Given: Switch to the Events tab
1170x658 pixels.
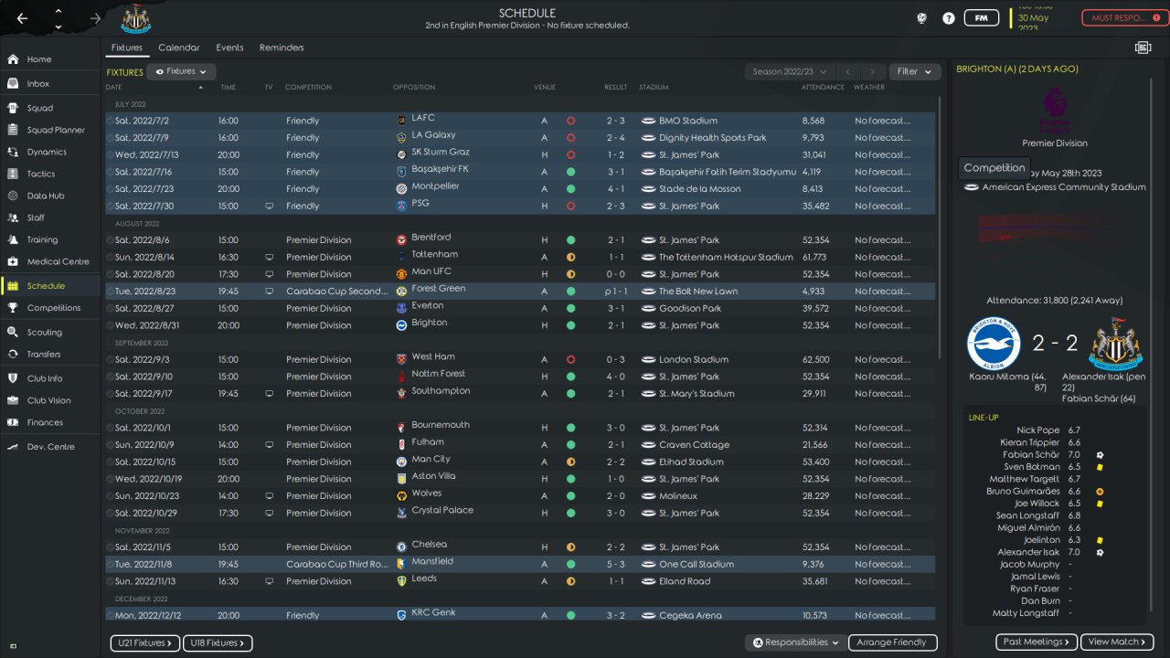Looking at the screenshot, I should 229,48.
